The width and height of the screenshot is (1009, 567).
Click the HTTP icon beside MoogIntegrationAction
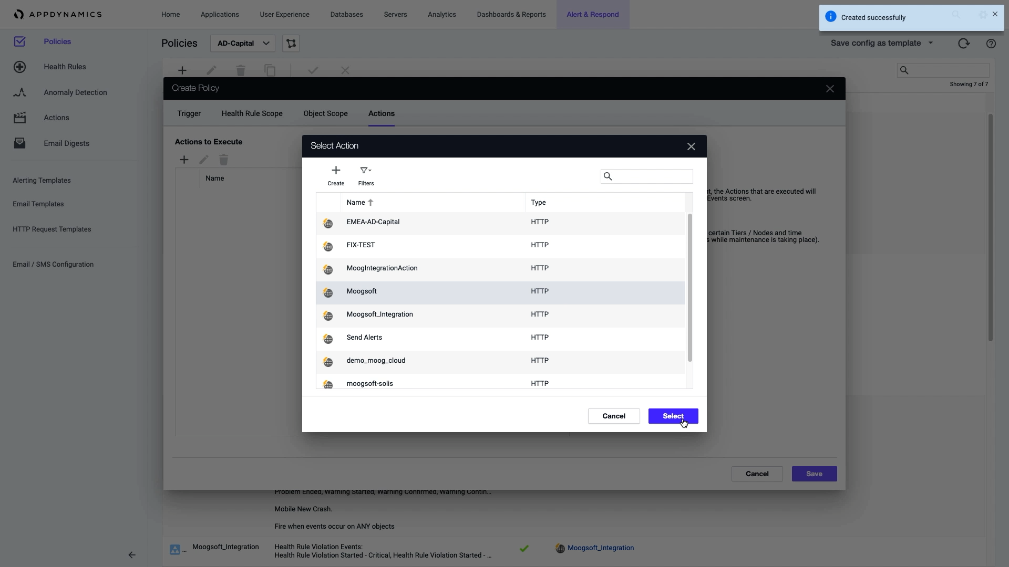click(328, 270)
